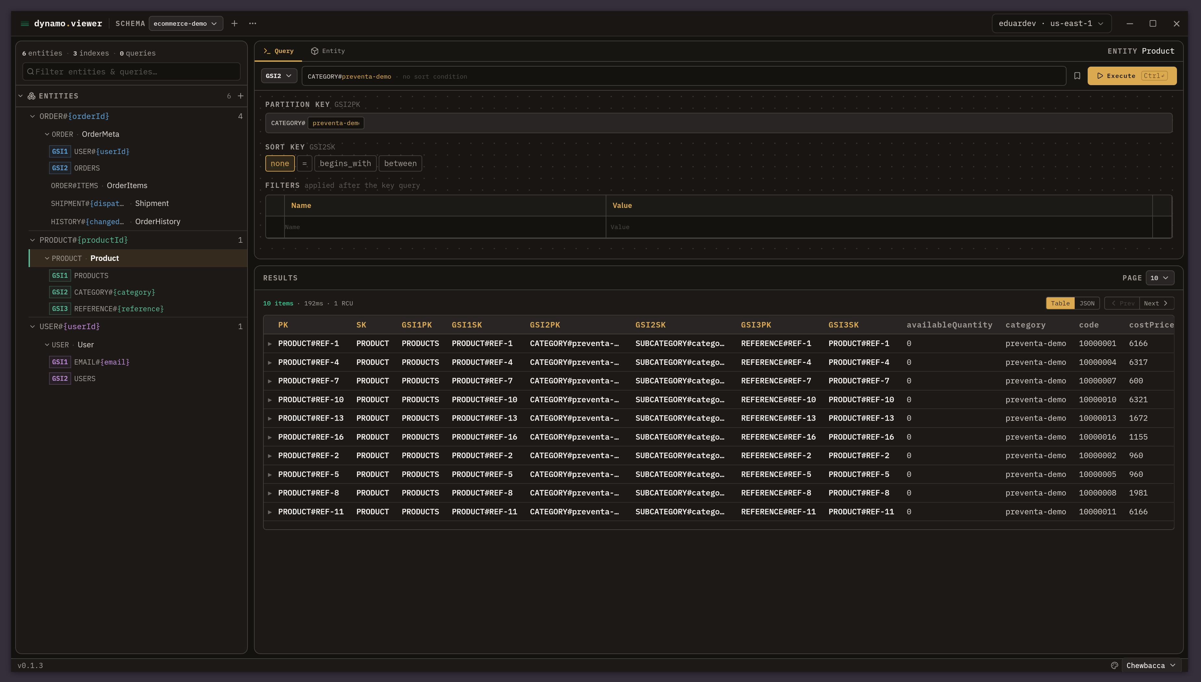Screen dimensions: 1201x682
Task: Select the HISTORY OrderHistory entity
Action: coord(138,222)
